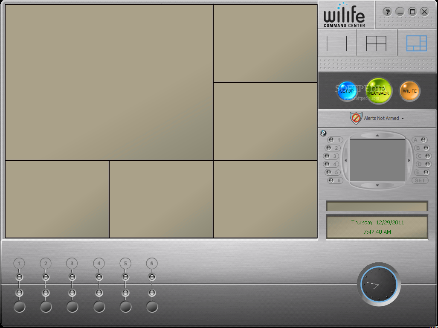Screen dimensions: 438x328
Task: Click the large top-left camera pane
Action: point(109,82)
